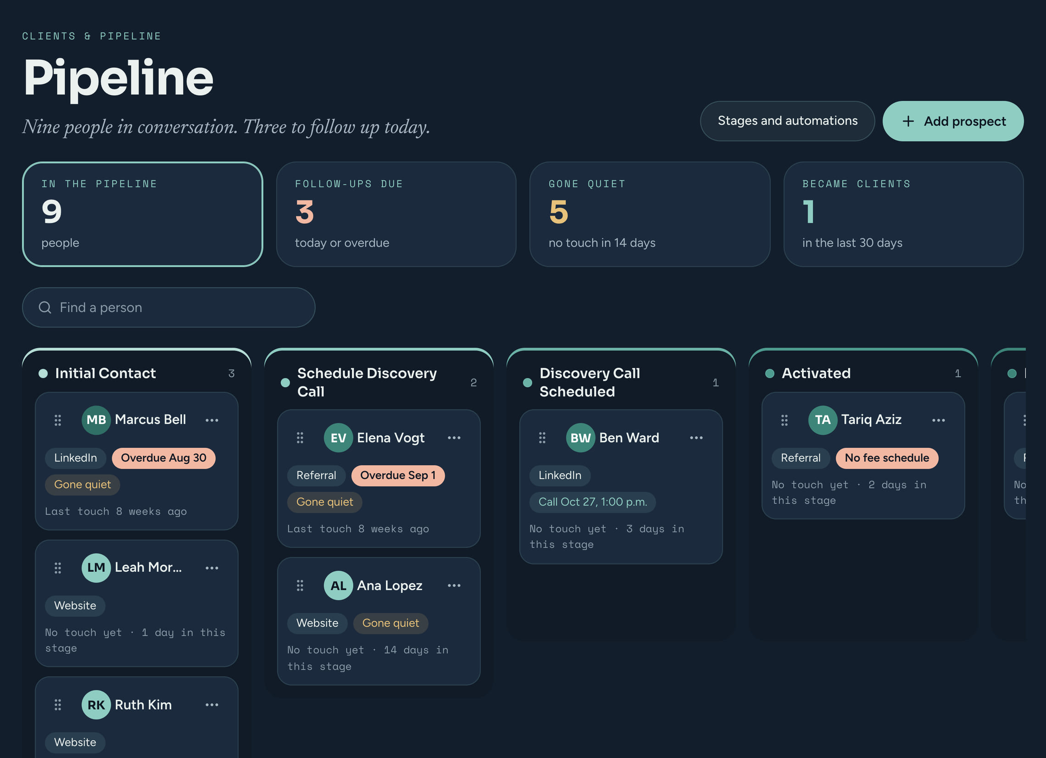
Task: Click the drag handle on Tariq Aziz card
Action: (x=784, y=420)
